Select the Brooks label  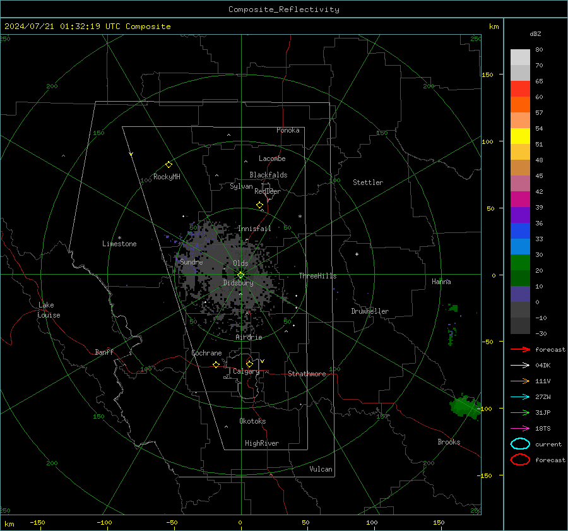(449, 442)
